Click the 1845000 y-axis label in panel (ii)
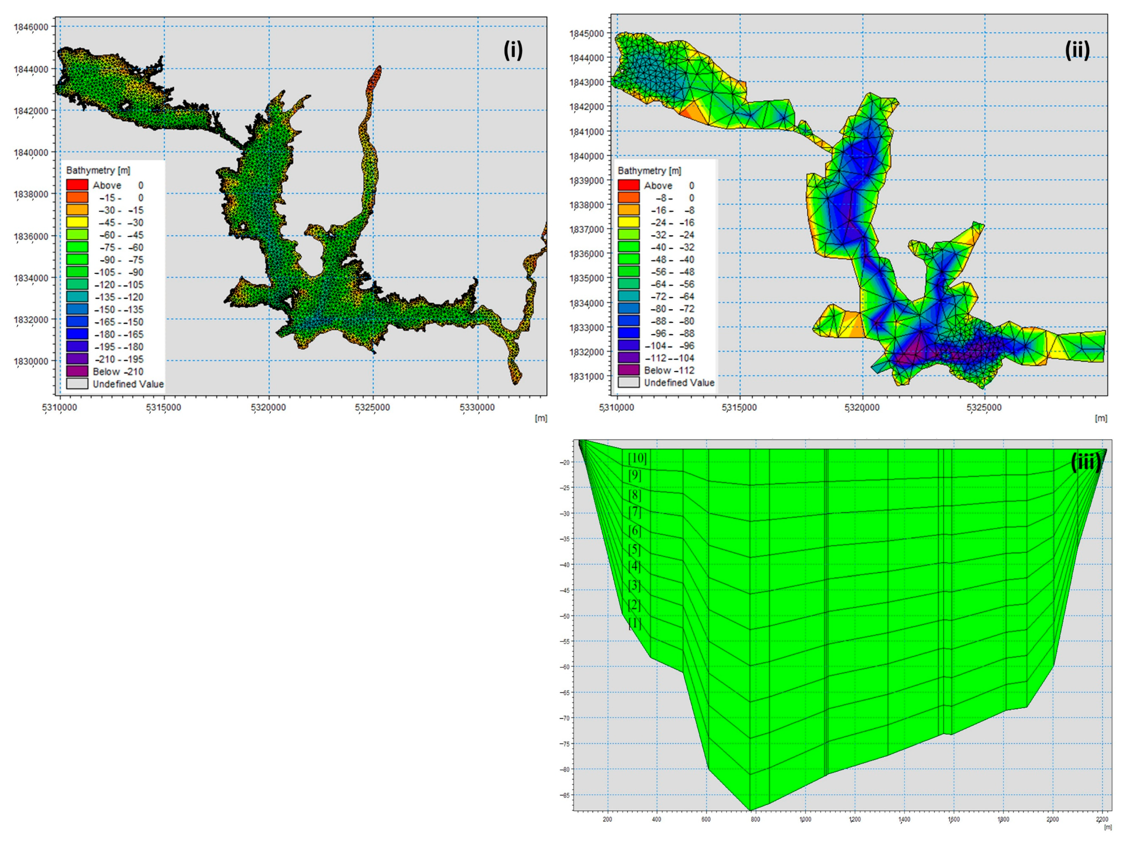The image size is (1125, 841). click(587, 34)
